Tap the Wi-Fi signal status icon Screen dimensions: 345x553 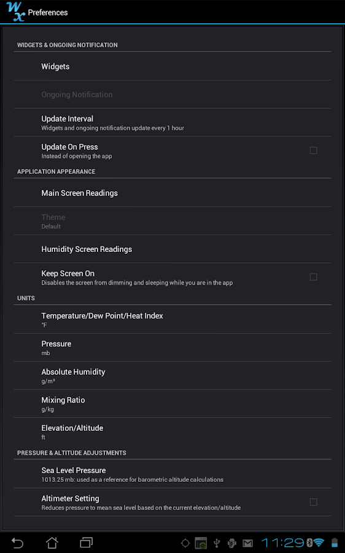coord(319,543)
